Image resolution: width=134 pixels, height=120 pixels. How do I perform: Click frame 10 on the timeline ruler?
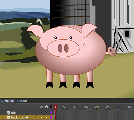coord(76,107)
